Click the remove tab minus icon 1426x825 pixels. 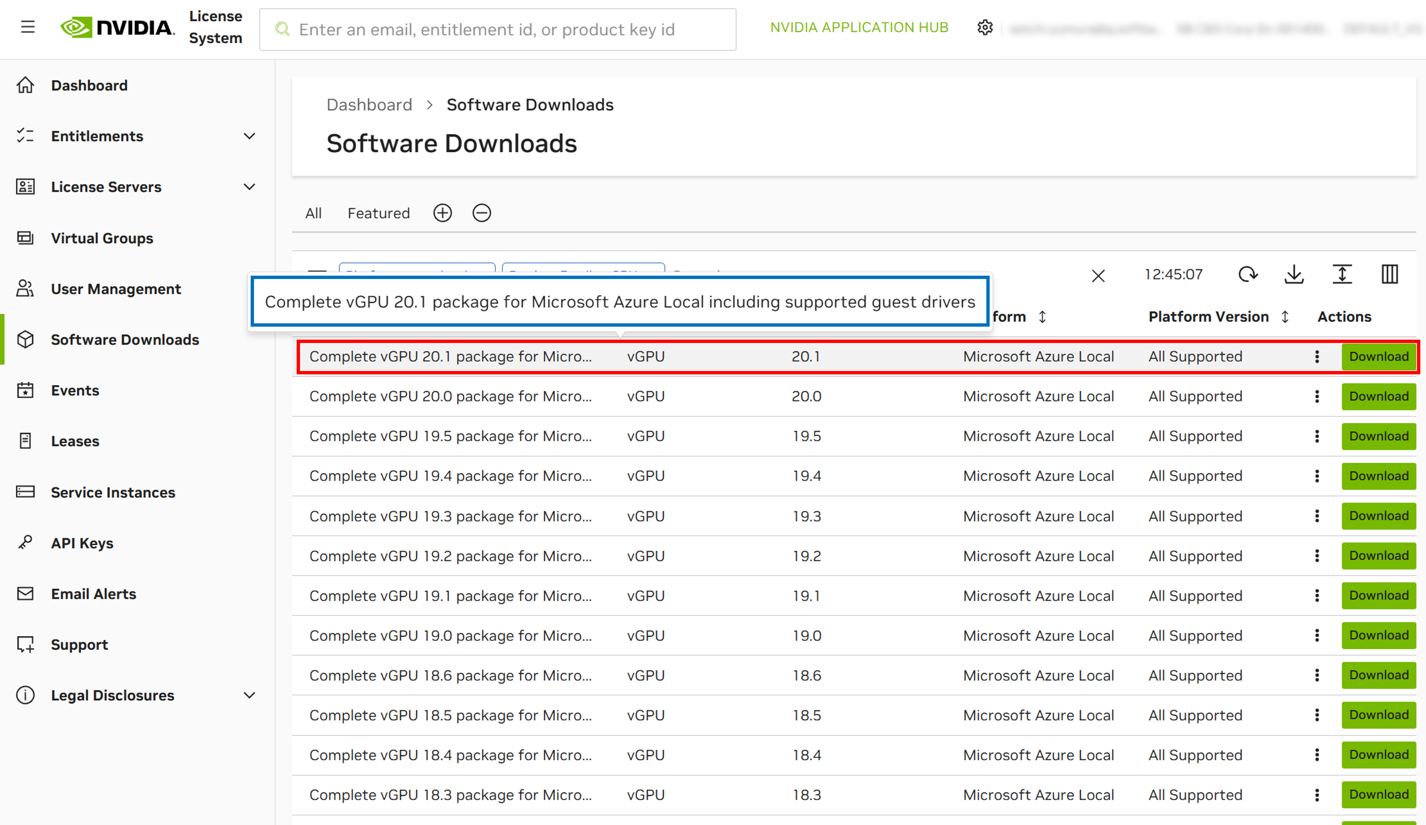[482, 213]
